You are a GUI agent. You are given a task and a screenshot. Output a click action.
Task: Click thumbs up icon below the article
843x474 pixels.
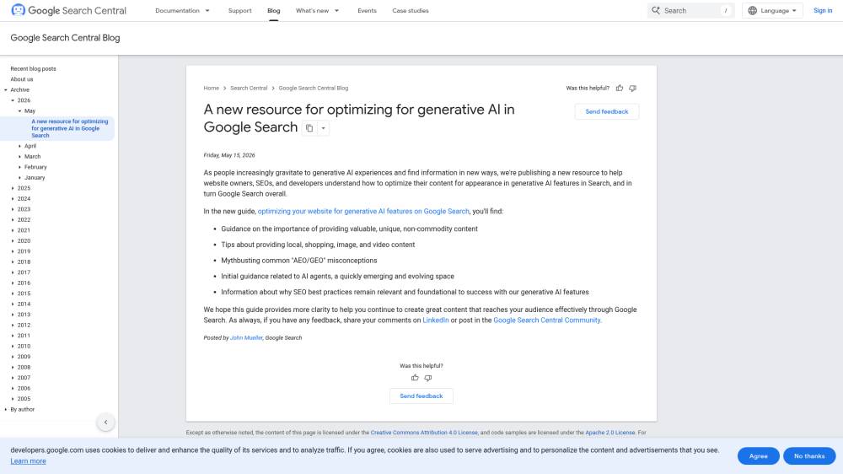[x=415, y=378]
